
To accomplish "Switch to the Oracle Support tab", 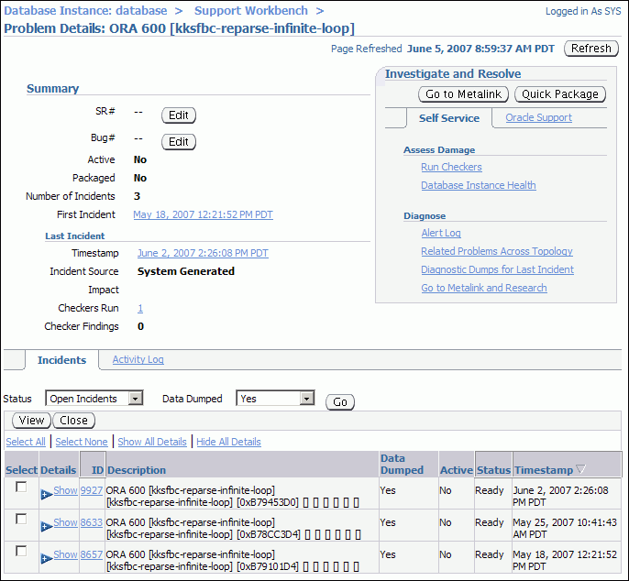I will [x=538, y=118].
